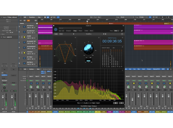The image size is (173, 128).
Task: Click the 03-KICK IN track waveform icon
Action: coord(24,27)
